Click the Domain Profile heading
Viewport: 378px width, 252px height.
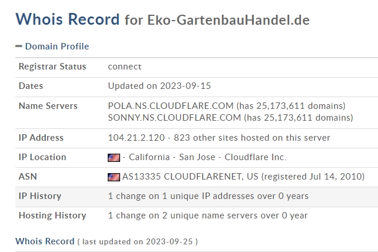(57, 47)
